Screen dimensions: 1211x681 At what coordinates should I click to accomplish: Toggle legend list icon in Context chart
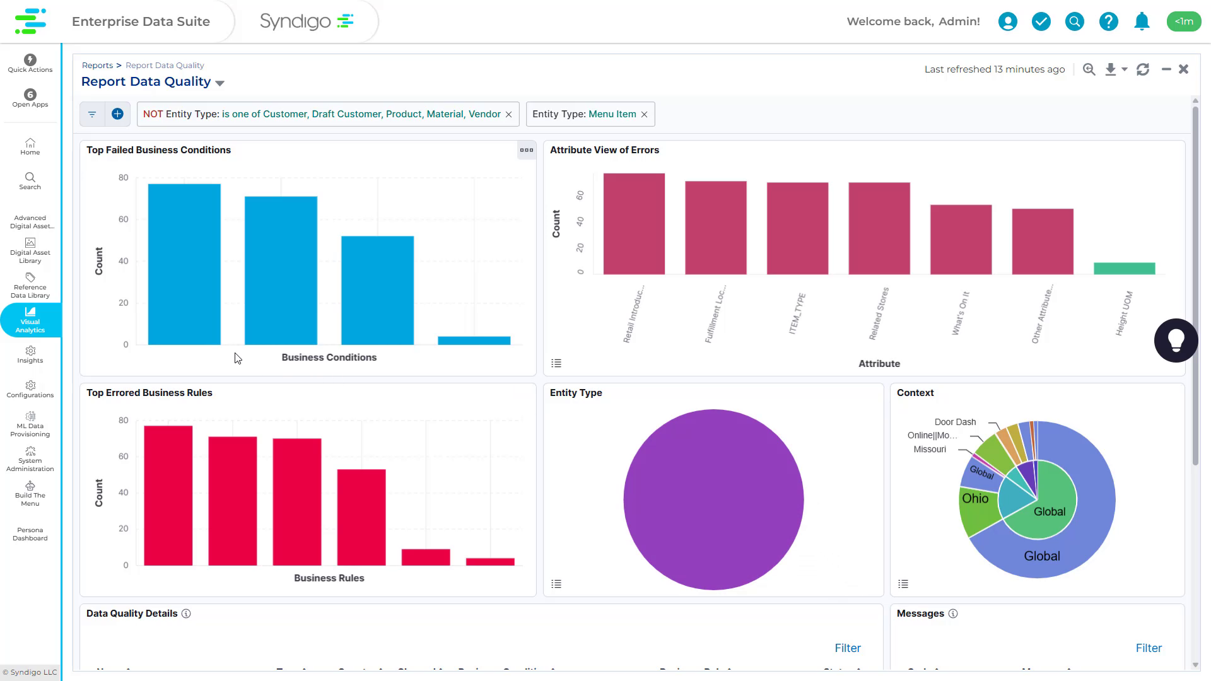[x=903, y=584]
